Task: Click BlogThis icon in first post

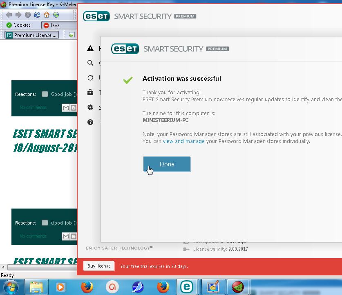Action: 74,108
